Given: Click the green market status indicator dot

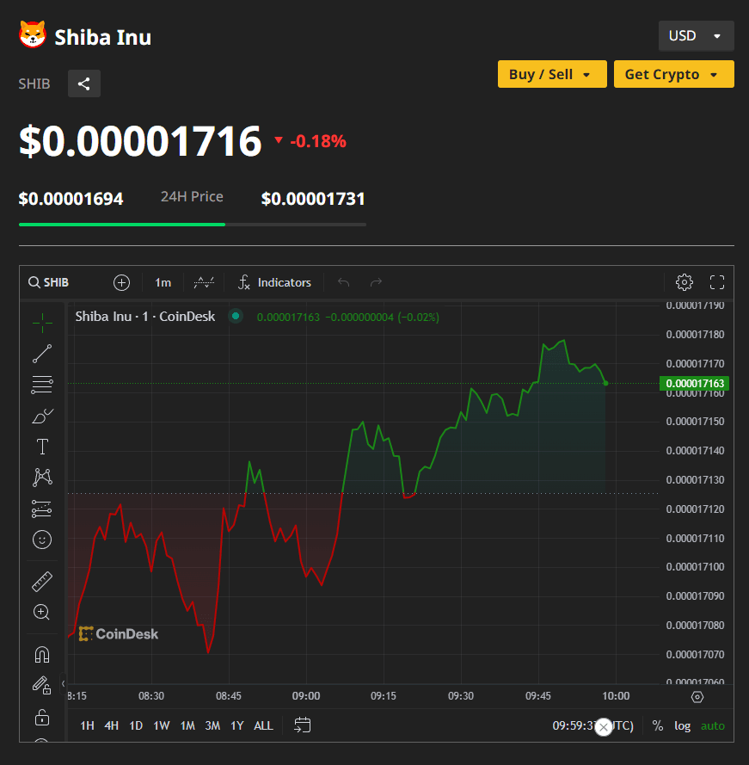Looking at the screenshot, I should pos(236,316).
